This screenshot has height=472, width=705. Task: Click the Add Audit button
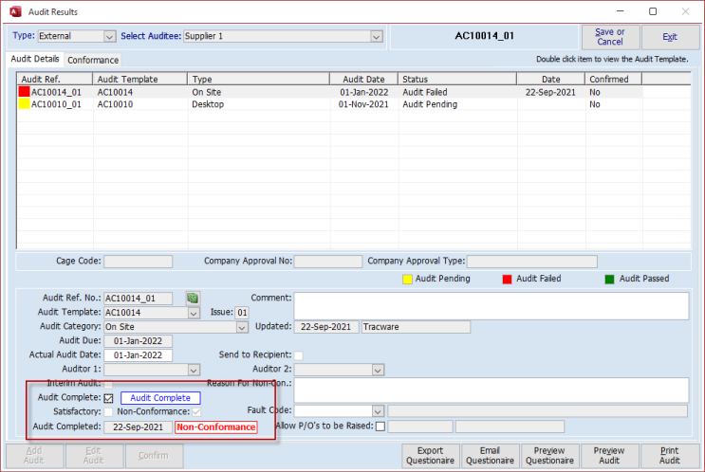(x=34, y=455)
